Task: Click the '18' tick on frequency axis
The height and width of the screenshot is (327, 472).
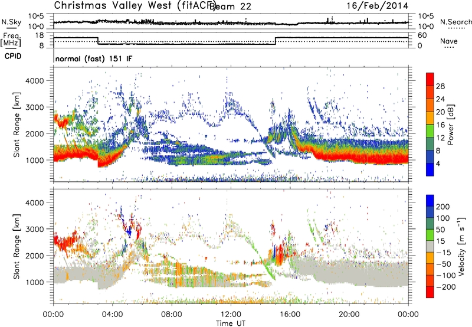Action: (x=40, y=35)
